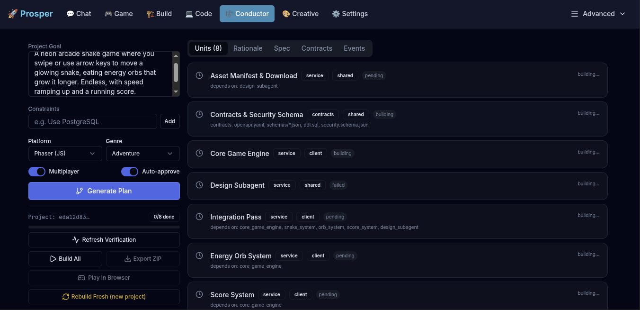Switch to the Rationale tab
Viewport: 640px width, 310px height.
click(x=248, y=48)
